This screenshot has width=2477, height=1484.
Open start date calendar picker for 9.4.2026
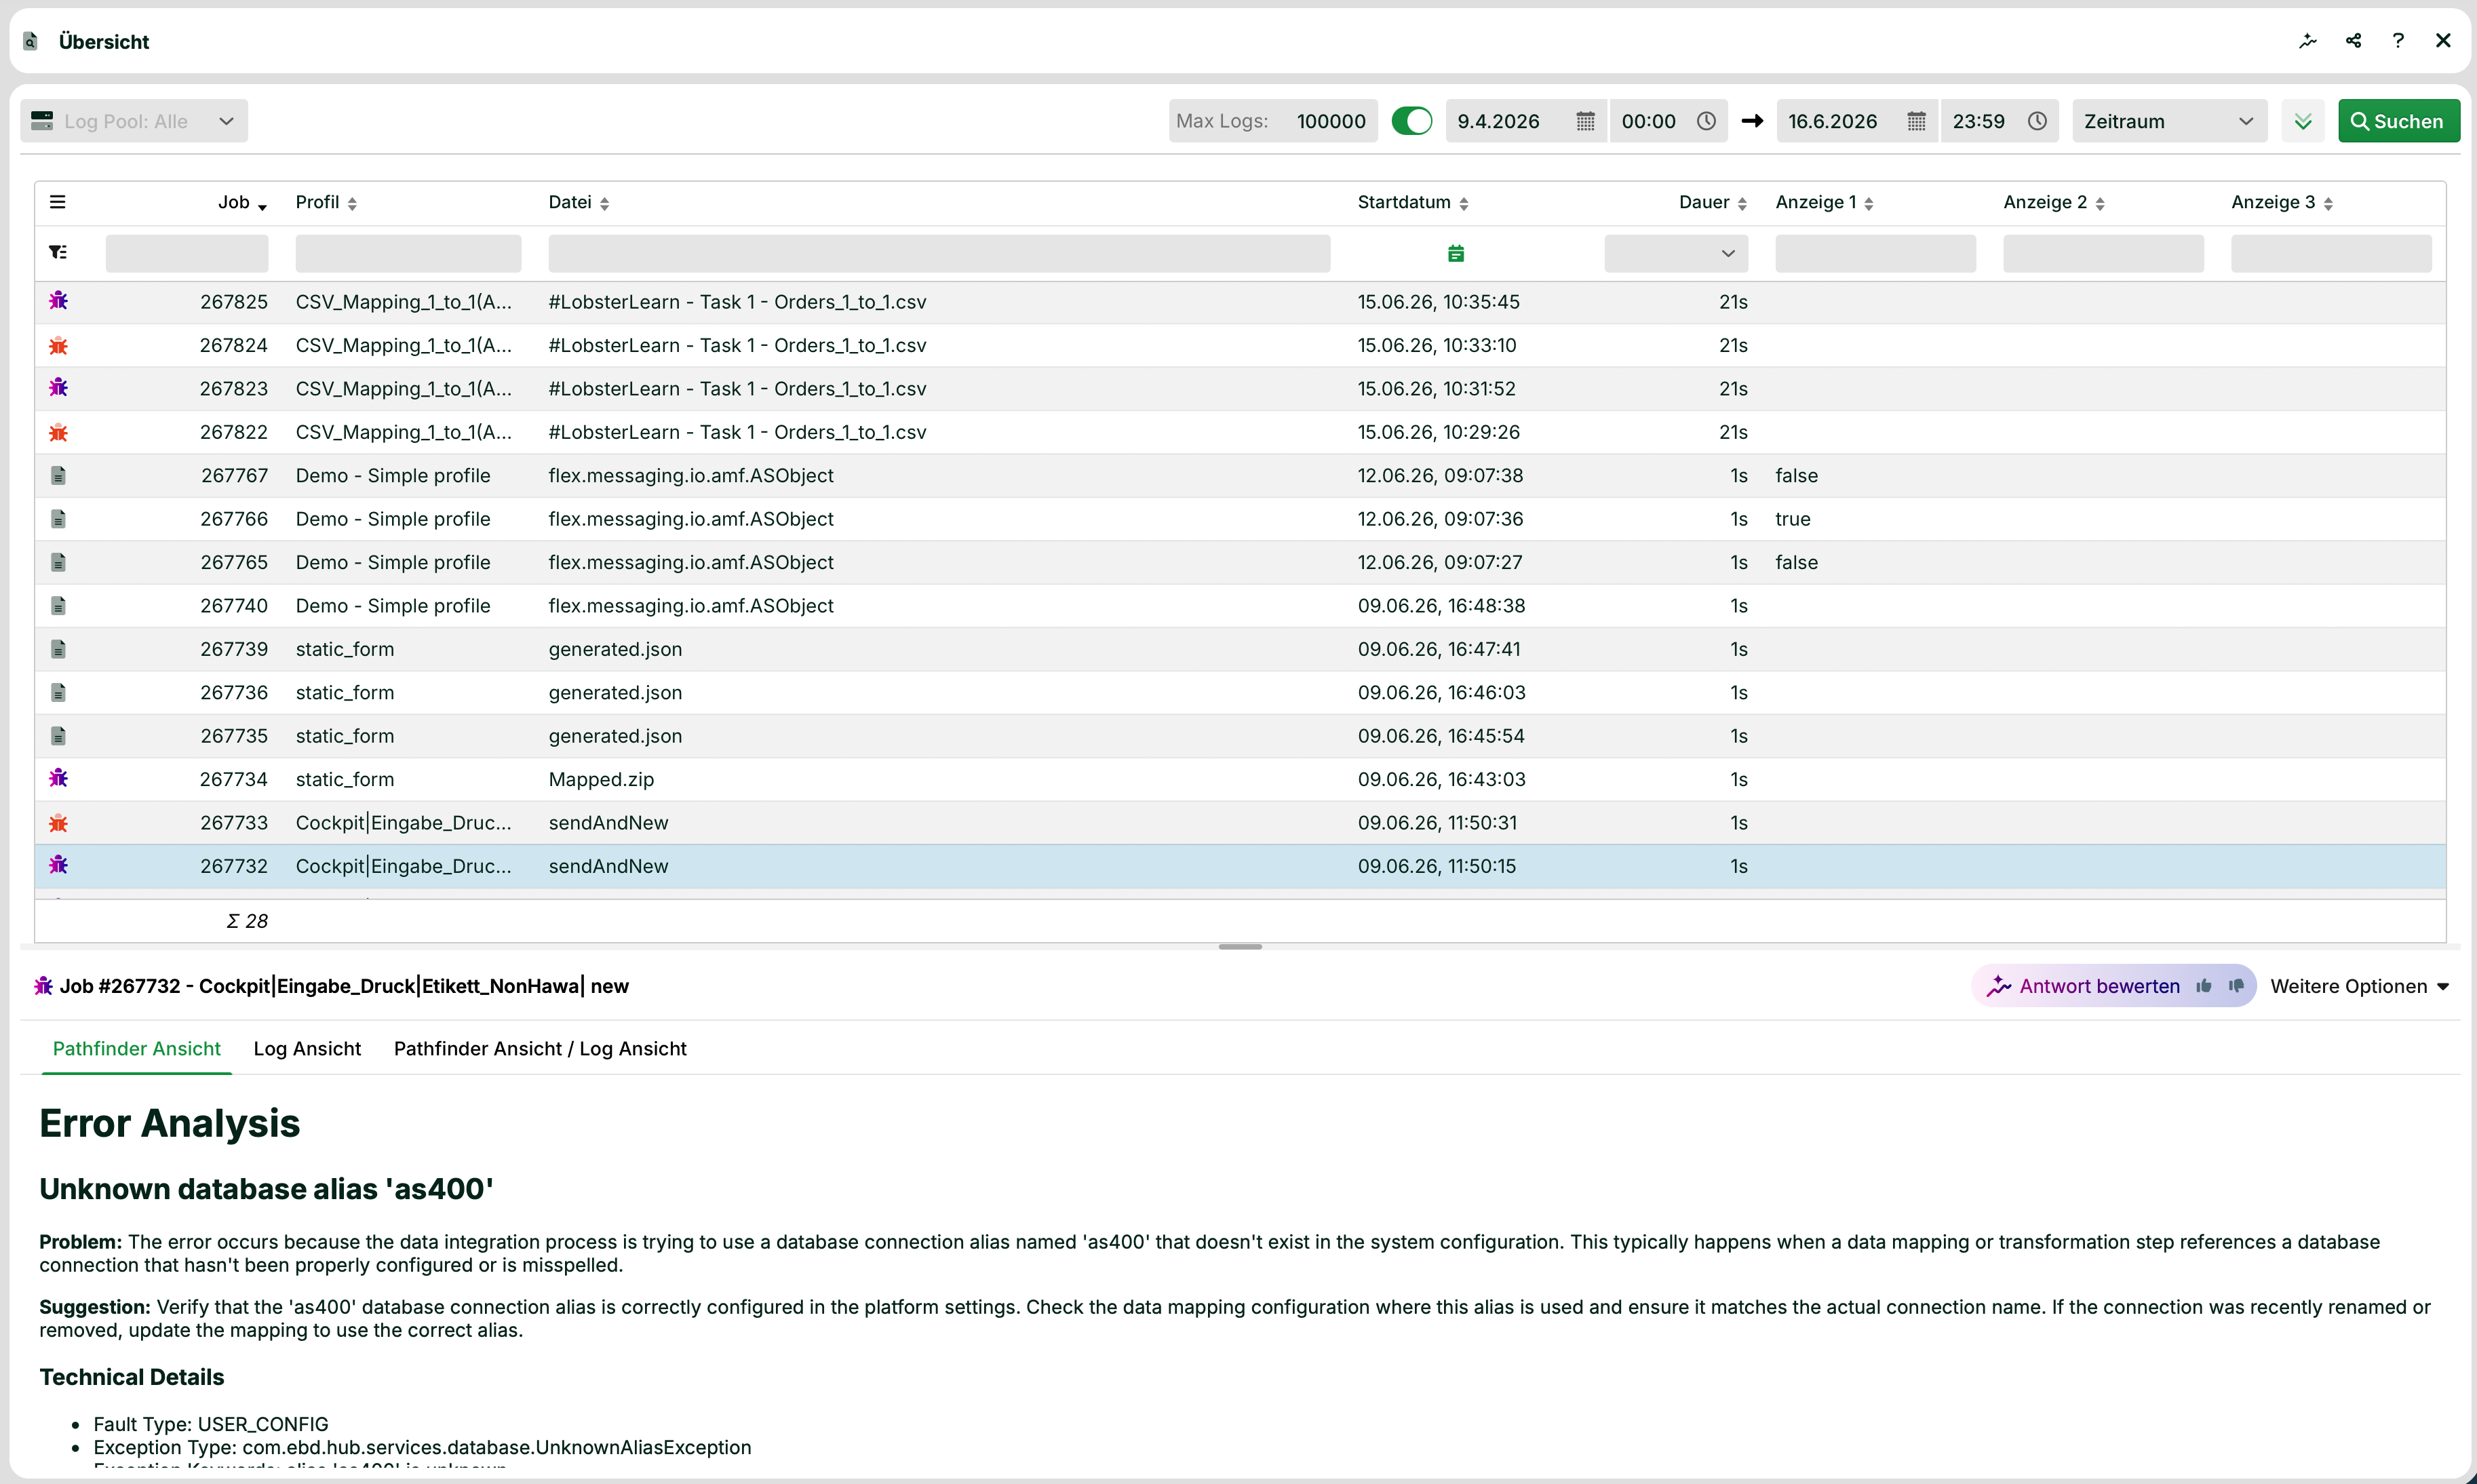(x=1585, y=121)
